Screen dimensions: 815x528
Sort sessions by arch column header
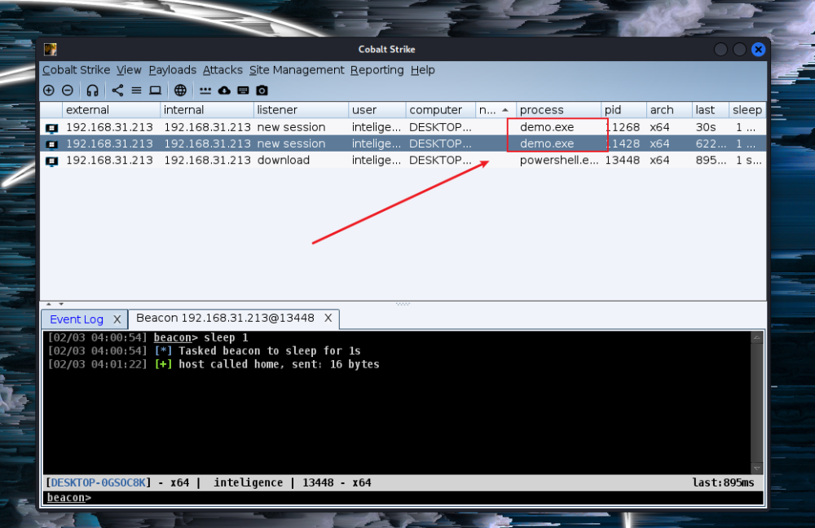click(669, 110)
